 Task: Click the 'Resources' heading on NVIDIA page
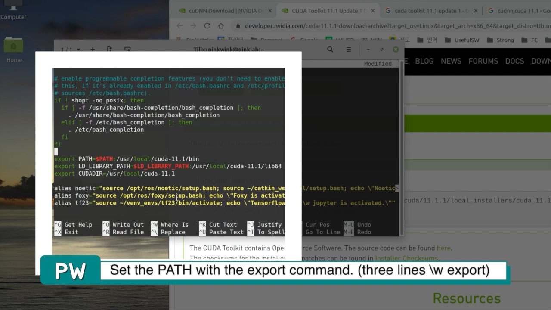[467, 298]
